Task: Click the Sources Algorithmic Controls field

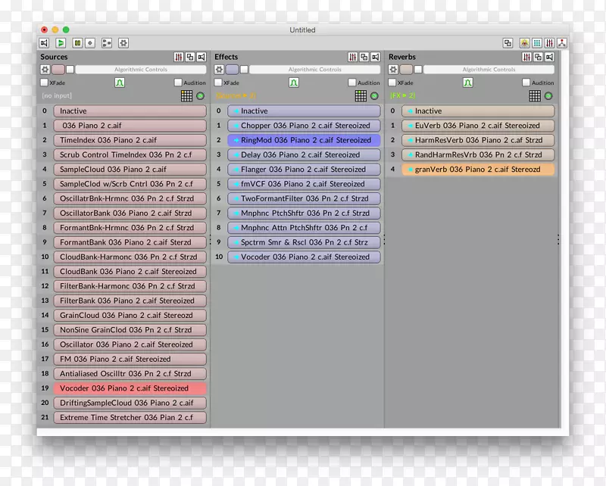Action: pos(141,70)
